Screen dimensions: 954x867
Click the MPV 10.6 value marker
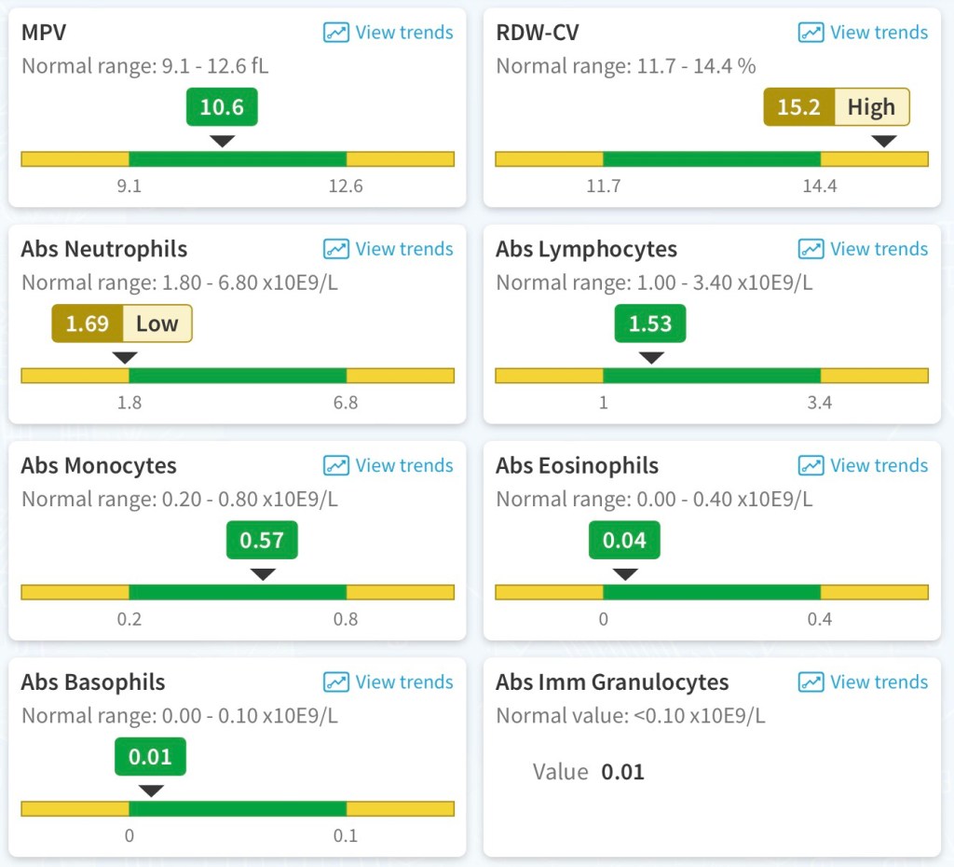(x=222, y=107)
